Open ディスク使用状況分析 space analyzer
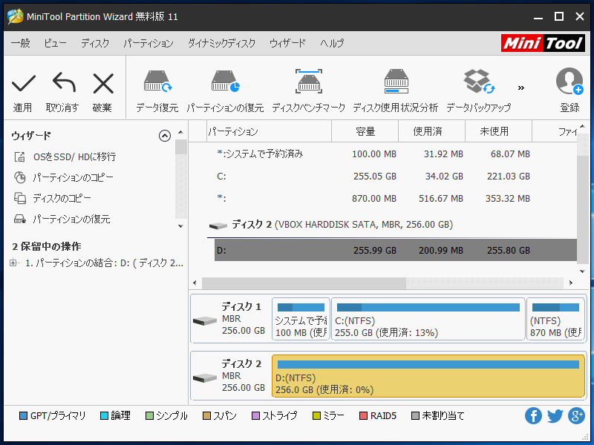The height and width of the screenshot is (445, 594). (396, 90)
